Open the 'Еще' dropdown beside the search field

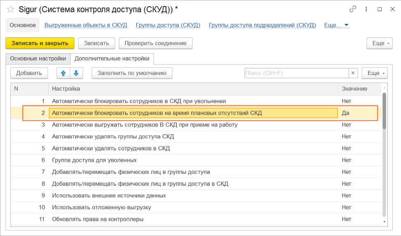tap(374, 73)
